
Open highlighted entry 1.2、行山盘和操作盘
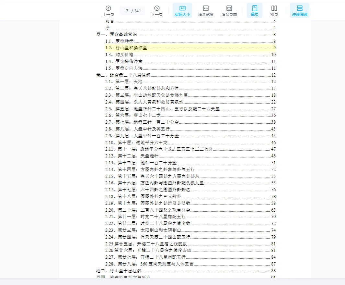coord(190,48)
